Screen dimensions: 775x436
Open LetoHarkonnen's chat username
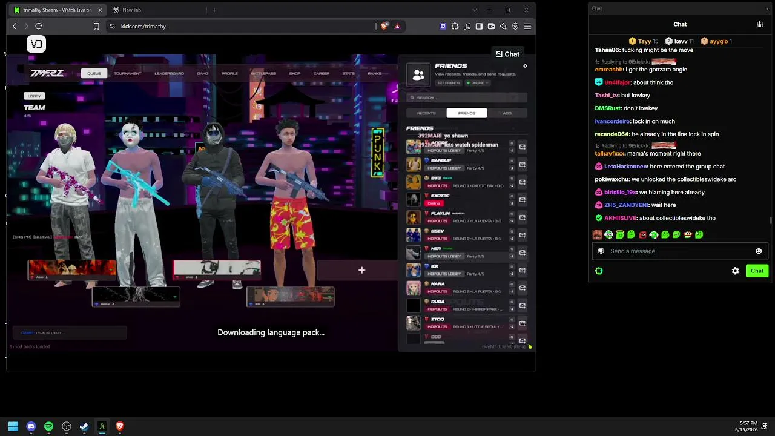(x=625, y=167)
